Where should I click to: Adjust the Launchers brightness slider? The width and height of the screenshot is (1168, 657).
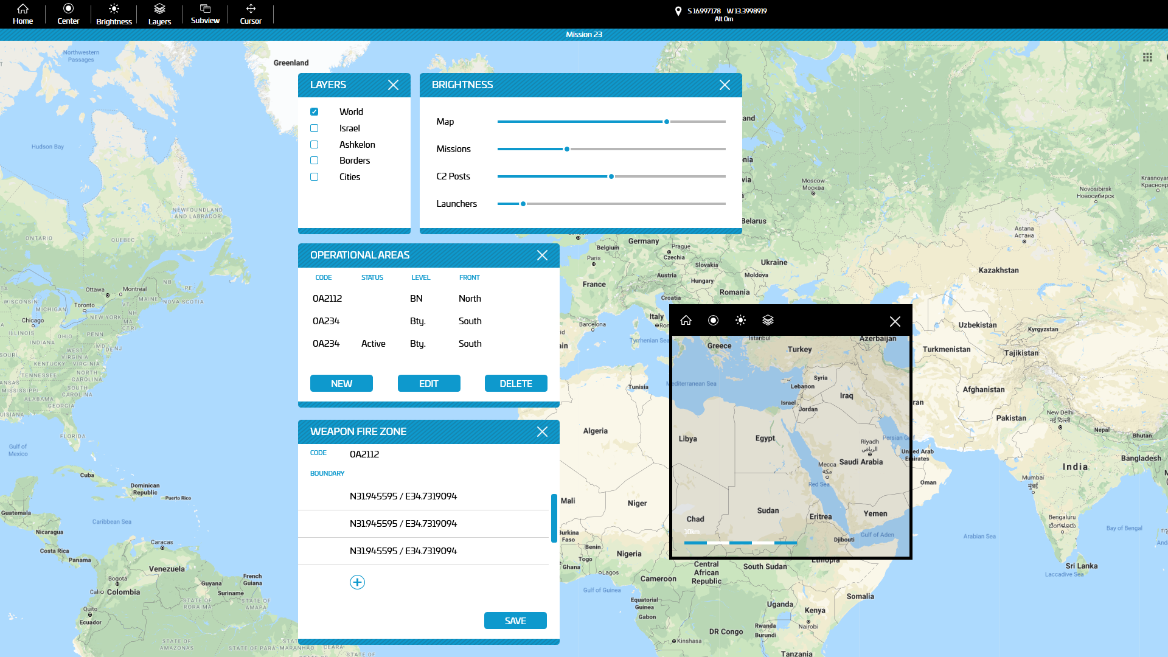pos(523,204)
